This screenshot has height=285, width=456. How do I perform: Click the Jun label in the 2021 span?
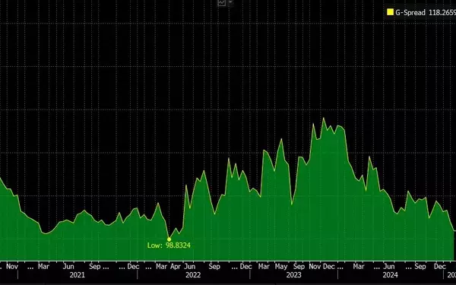pyautogui.click(x=68, y=267)
